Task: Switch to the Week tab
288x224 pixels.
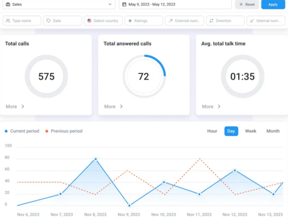Action: pos(250,131)
